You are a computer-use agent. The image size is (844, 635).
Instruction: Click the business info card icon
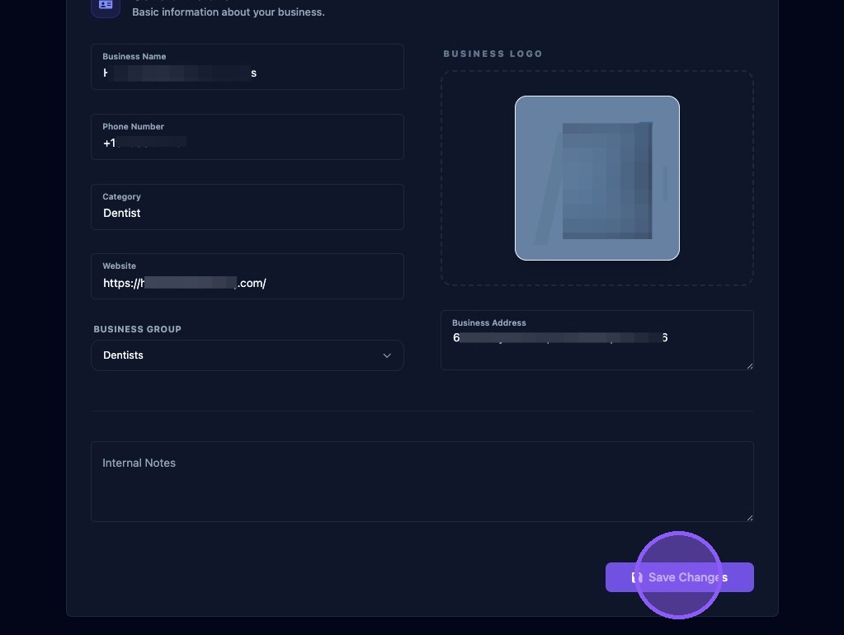(x=106, y=6)
